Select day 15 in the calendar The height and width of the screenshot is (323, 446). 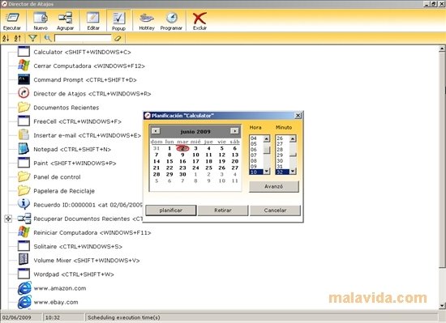coord(169,161)
